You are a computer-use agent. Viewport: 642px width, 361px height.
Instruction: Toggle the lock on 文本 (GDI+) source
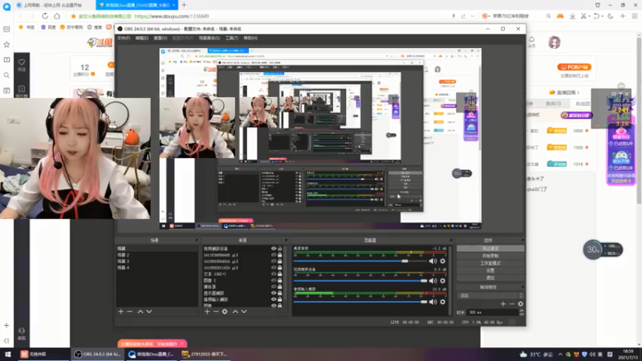[x=280, y=274]
